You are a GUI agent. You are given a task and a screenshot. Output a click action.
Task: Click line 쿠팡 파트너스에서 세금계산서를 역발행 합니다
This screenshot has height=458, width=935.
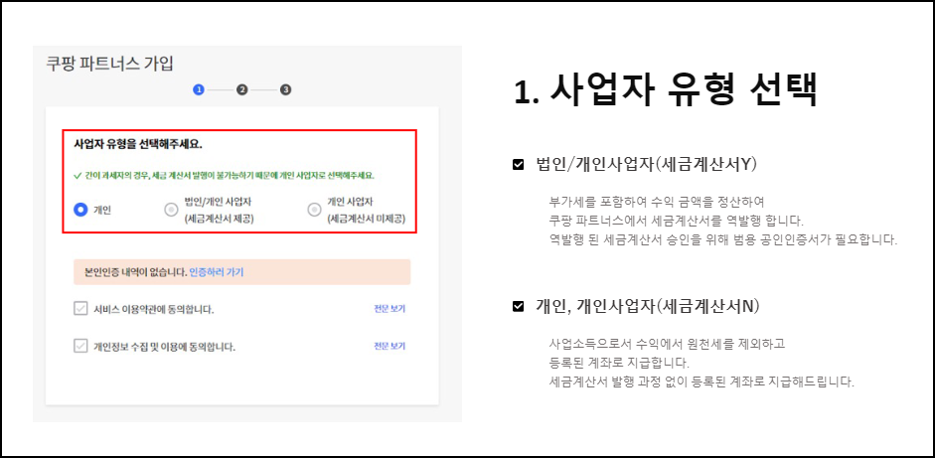point(677,221)
